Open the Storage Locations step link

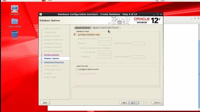(x=51, y=55)
